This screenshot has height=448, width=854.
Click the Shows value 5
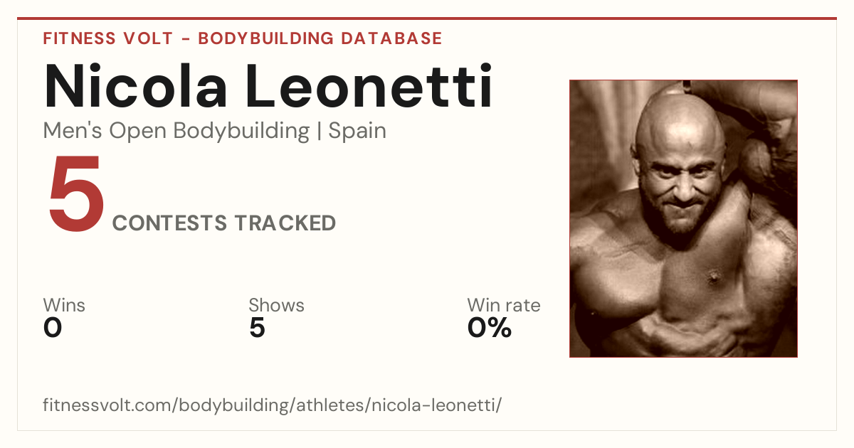pos(257,328)
